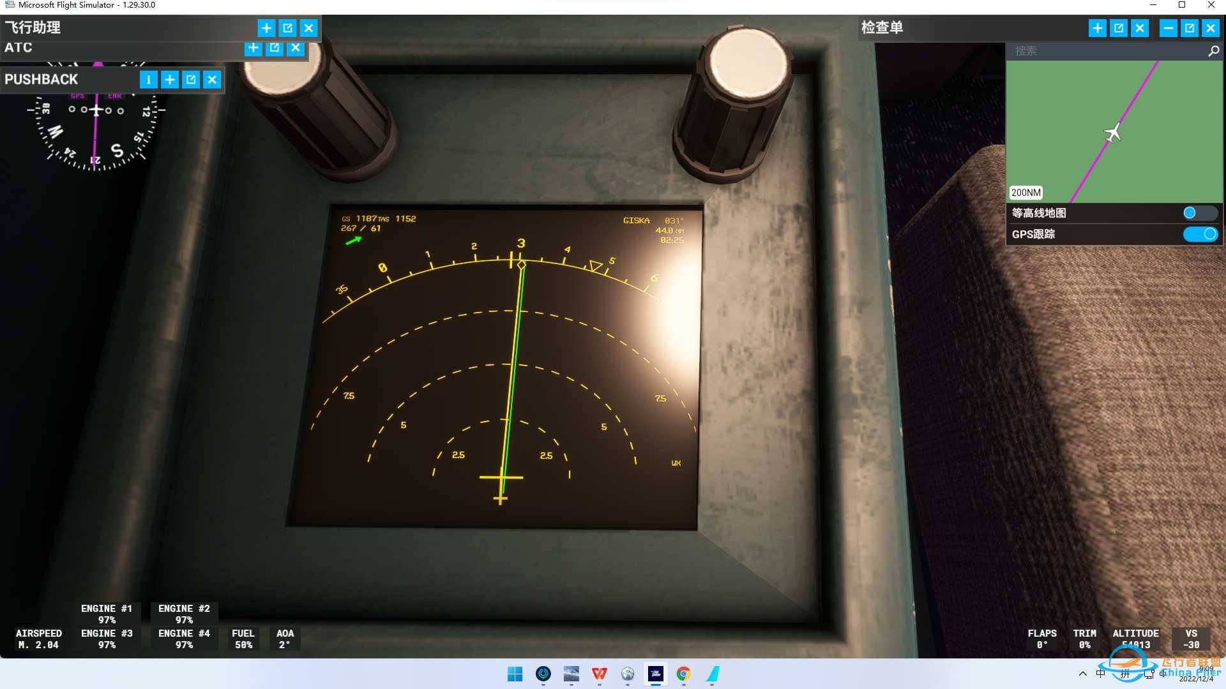
Task: Click the AOA 2° readout
Action: click(285, 639)
